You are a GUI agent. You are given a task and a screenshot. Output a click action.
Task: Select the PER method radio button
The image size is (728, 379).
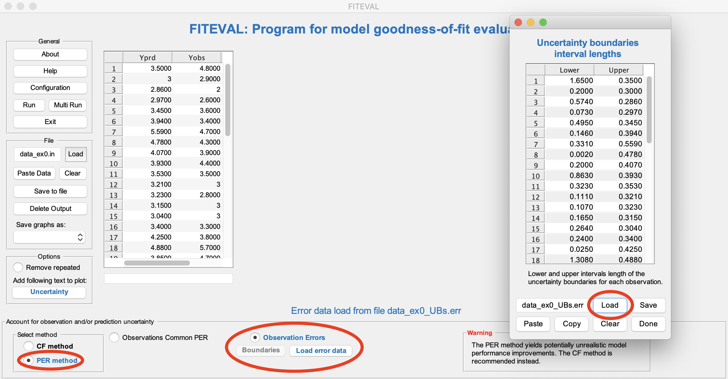[x=29, y=360]
